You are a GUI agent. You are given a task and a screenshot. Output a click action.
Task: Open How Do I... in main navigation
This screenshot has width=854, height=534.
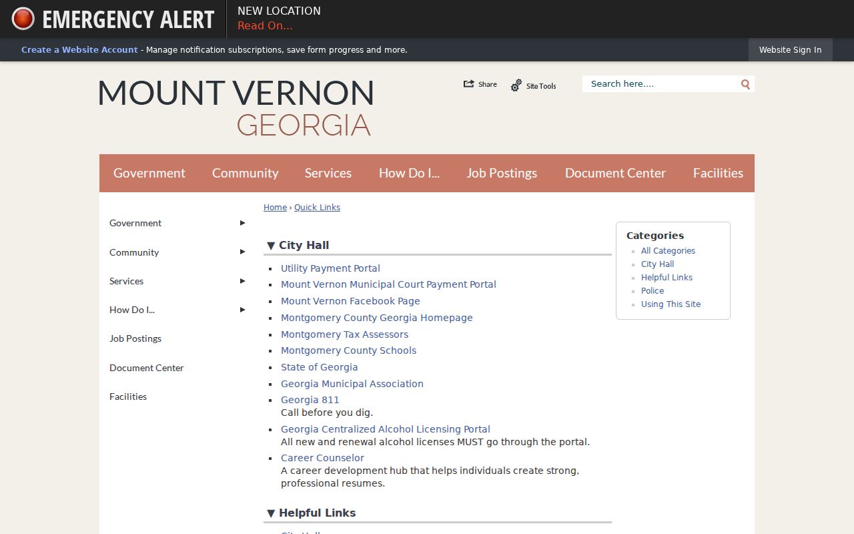click(x=409, y=173)
